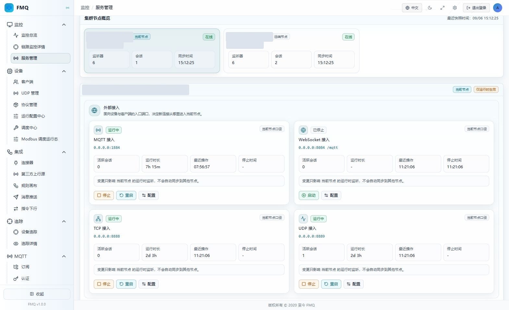
Task: Toggle dark mode moon icon
Action: [x=430, y=8]
